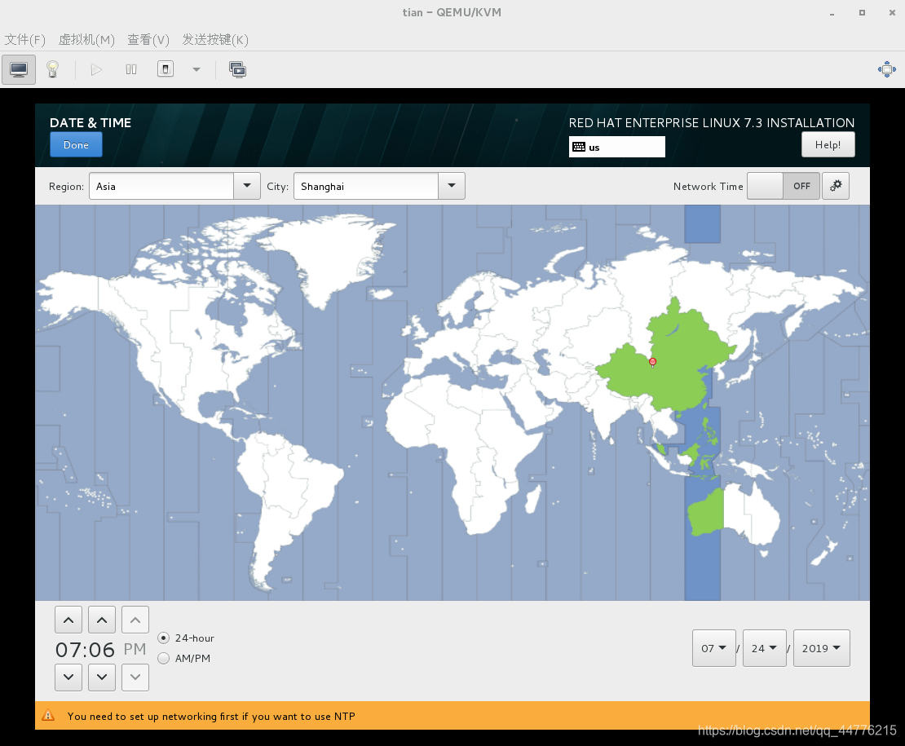Open shutdown options dropdown arrow
This screenshot has height=746, width=905.
coord(196,70)
